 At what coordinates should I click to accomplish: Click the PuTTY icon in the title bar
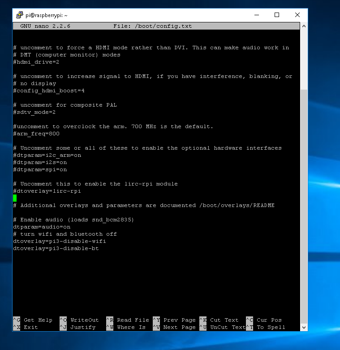pos(18,15)
